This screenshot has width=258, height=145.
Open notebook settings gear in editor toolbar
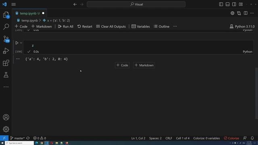point(232,13)
